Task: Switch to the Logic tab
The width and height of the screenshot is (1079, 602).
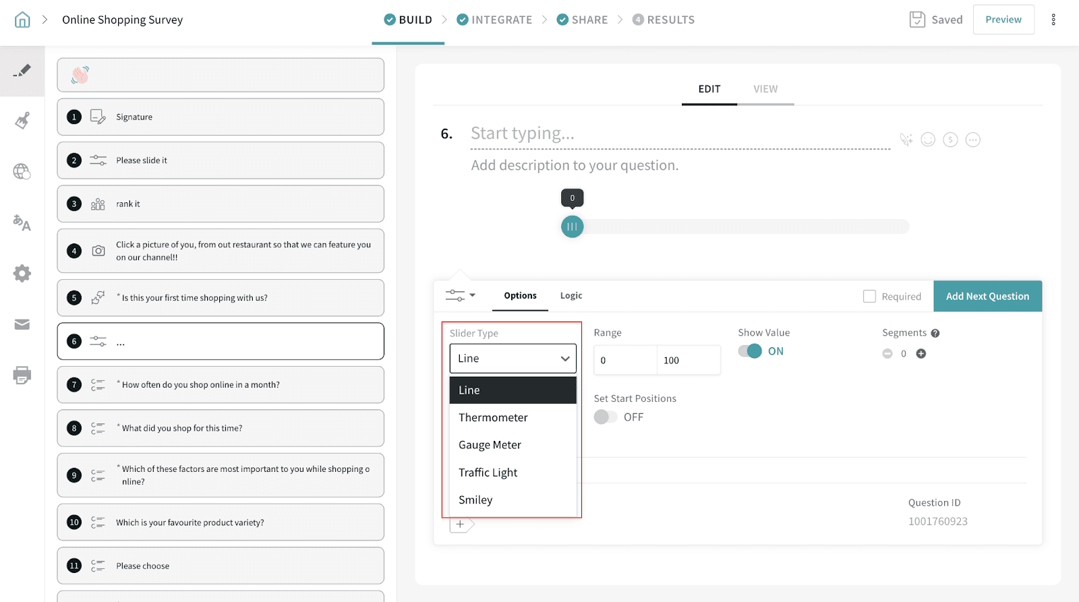Action: click(571, 296)
